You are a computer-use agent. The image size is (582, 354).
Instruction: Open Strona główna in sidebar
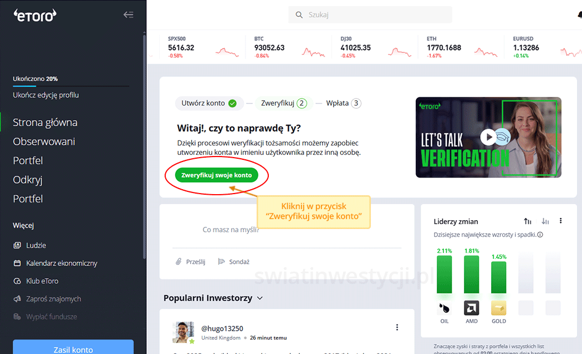pyautogui.click(x=45, y=122)
